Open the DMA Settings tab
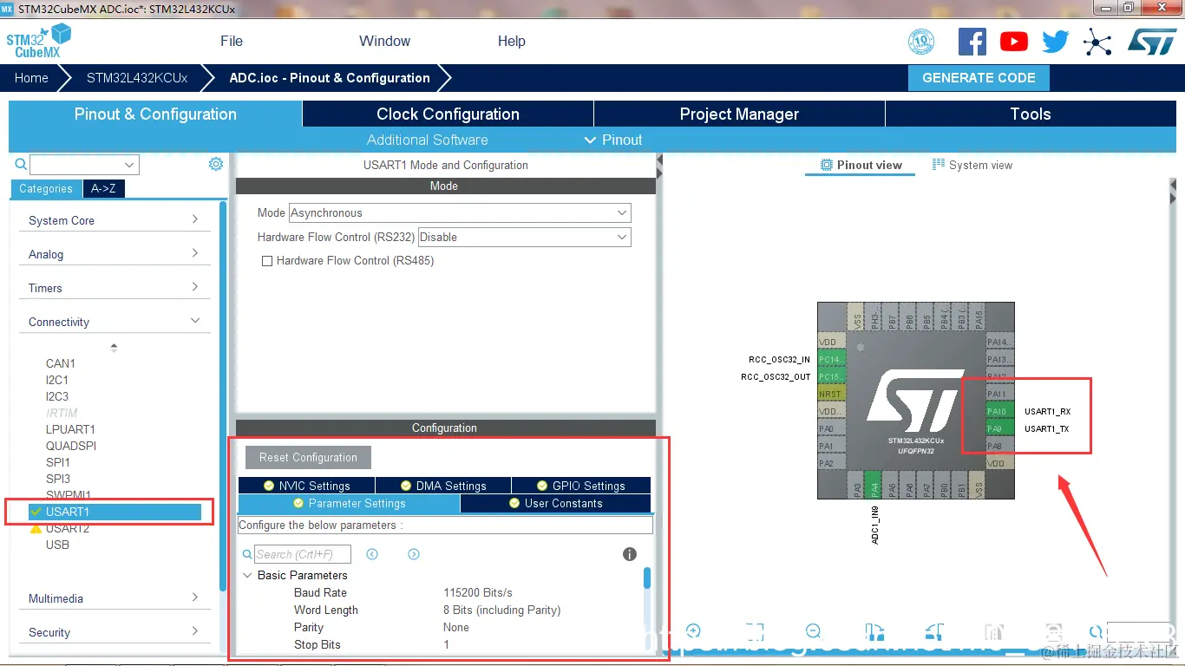 pyautogui.click(x=443, y=486)
